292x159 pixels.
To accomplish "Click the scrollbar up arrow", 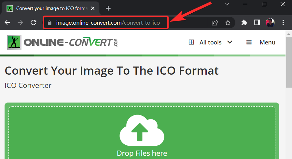I will click(289, 34).
